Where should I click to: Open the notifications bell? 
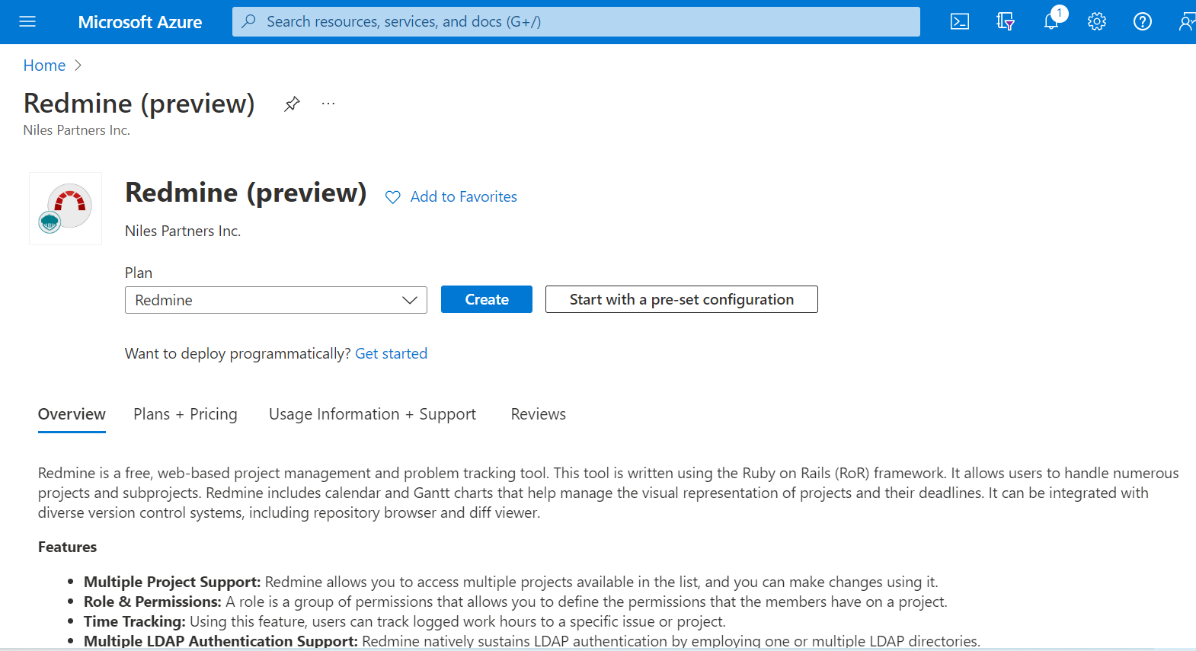1051,21
